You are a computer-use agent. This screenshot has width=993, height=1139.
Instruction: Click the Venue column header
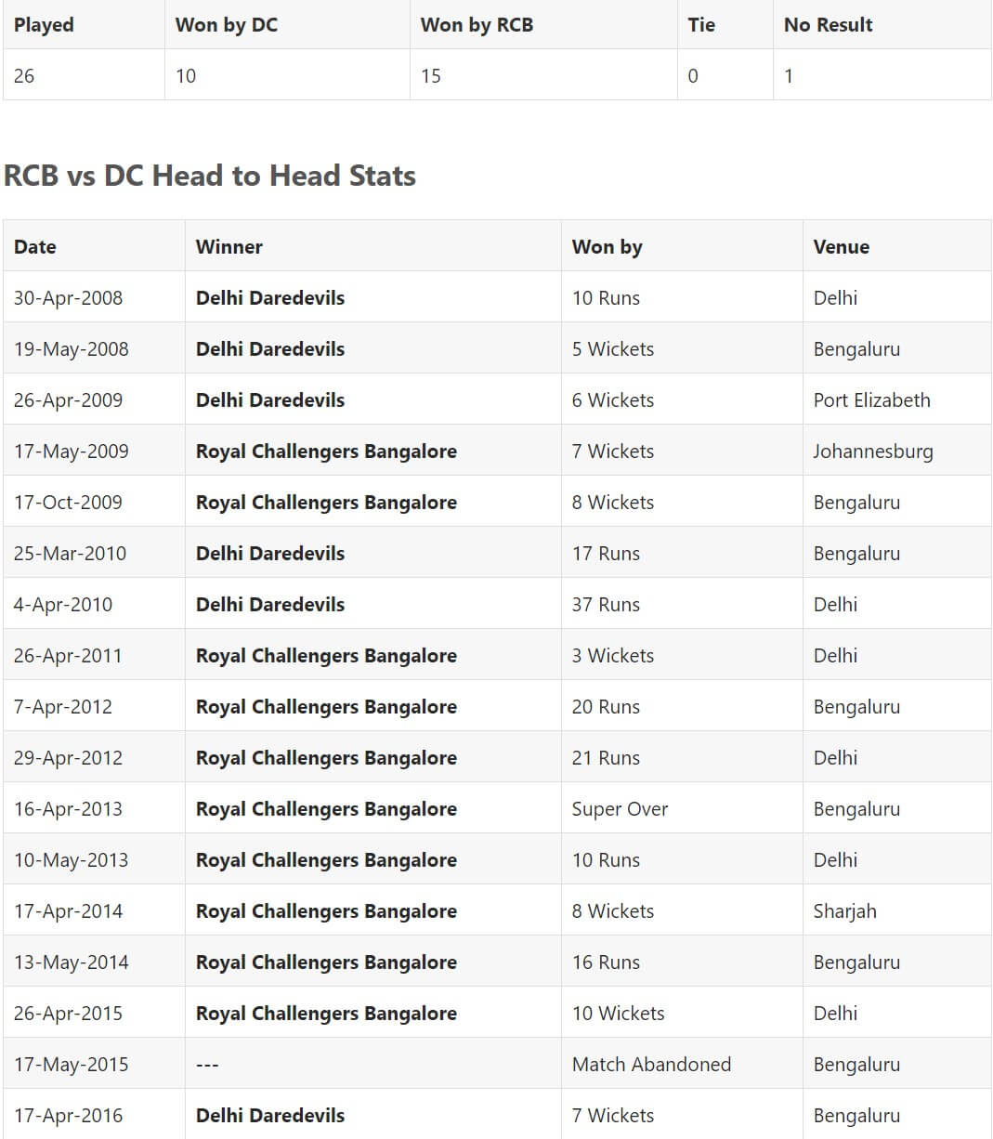tap(841, 247)
